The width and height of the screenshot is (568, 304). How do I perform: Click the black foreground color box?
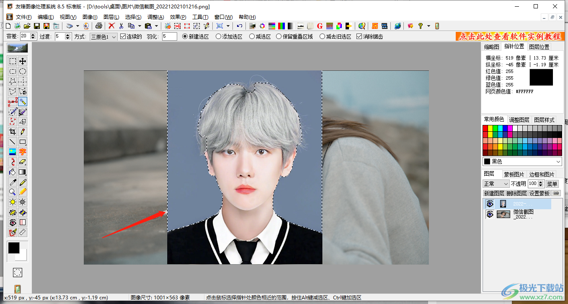pos(14,247)
